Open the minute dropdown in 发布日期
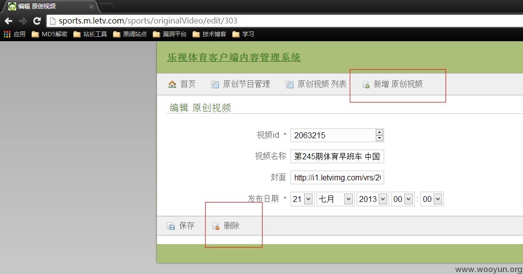The width and height of the screenshot is (523, 274). click(432, 199)
